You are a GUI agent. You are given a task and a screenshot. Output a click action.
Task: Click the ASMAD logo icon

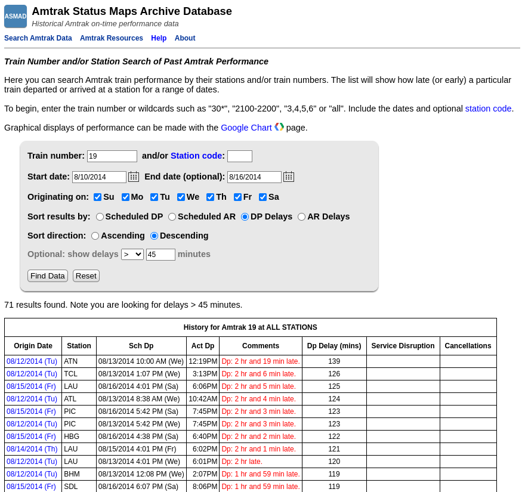(16, 17)
